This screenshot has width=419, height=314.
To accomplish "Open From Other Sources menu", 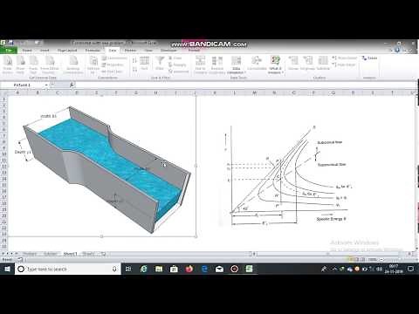I will tap(50, 64).
